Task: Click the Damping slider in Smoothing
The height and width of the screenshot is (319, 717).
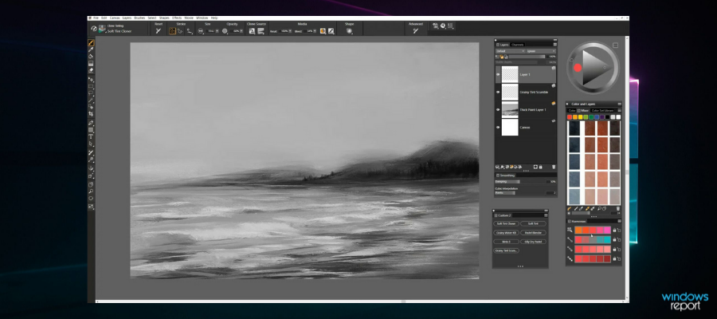Action: (519, 182)
